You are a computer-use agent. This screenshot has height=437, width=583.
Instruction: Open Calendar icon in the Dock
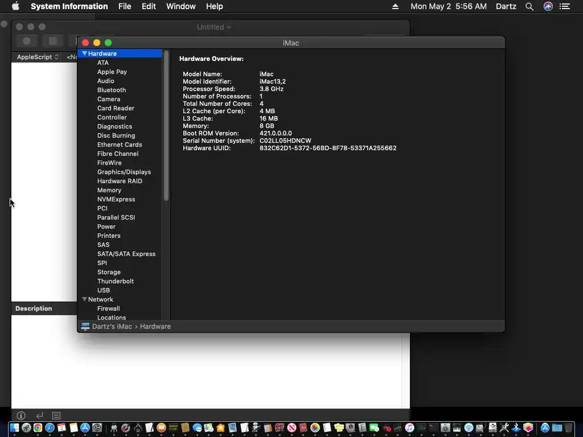(61, 428)
